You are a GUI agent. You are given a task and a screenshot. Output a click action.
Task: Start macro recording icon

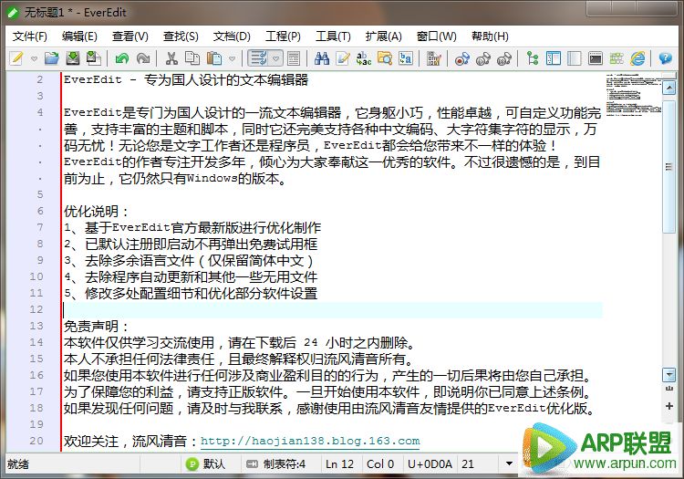click(462, 58)
